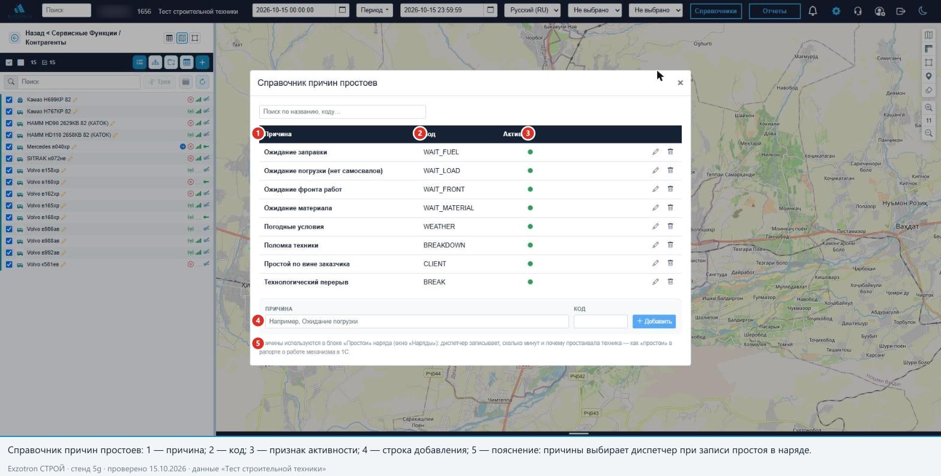The width and height of the screenshot is (941, 476).
Task: Open the settings gear icon in header
Action: 836,11
